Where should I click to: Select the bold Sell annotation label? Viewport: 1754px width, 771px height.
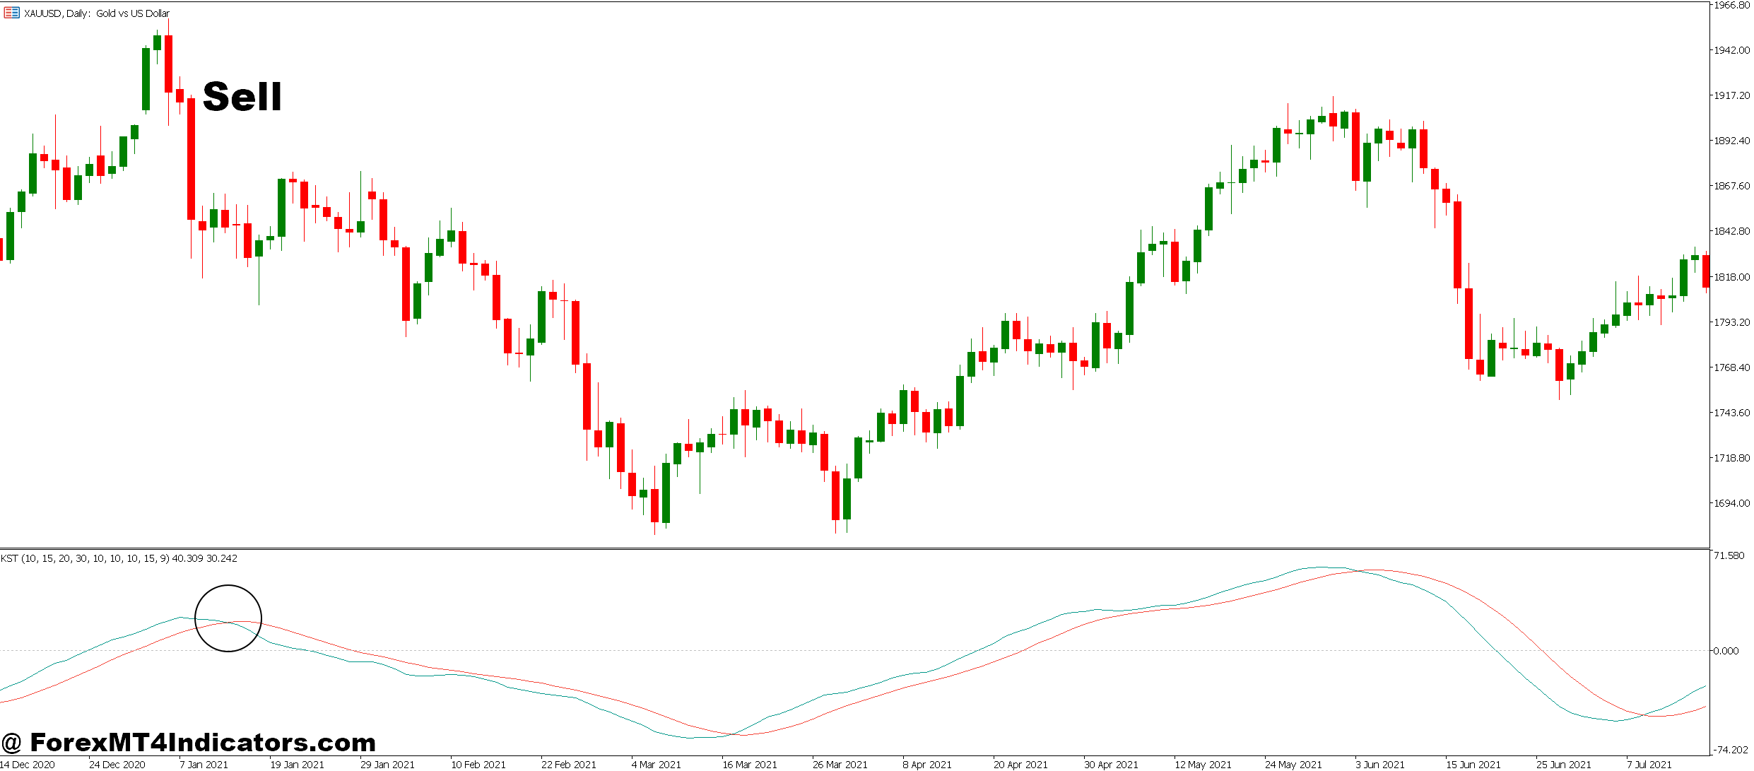tap(242, 97)
